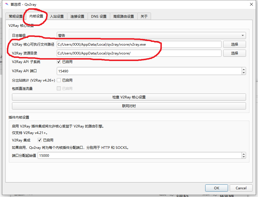This screenshot has height=197, width=258.
Task: Open the 日志等级 dropdown
Action: 151,35
